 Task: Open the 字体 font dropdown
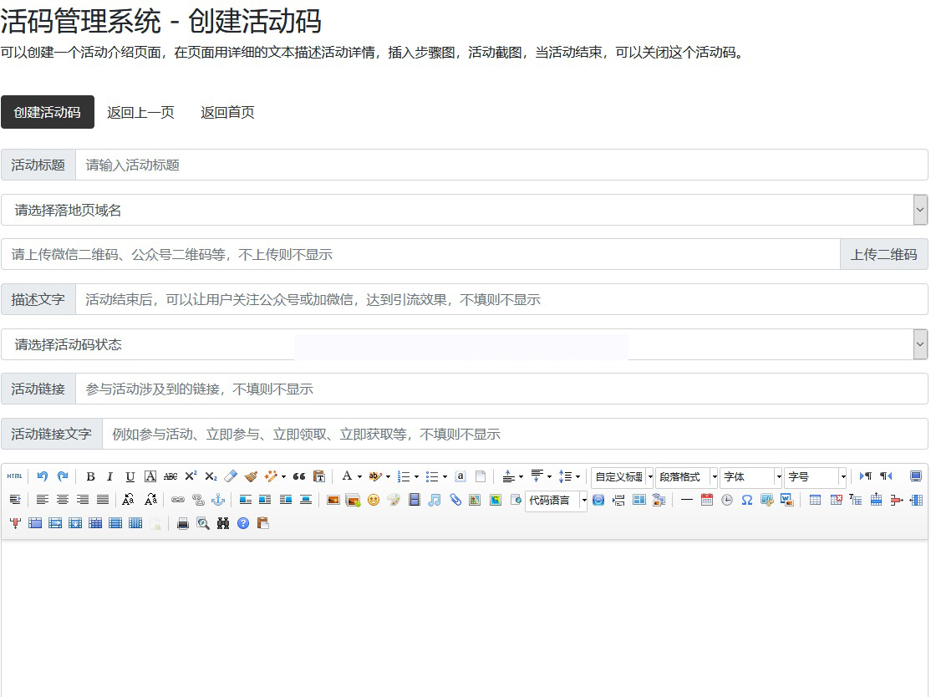750,476
